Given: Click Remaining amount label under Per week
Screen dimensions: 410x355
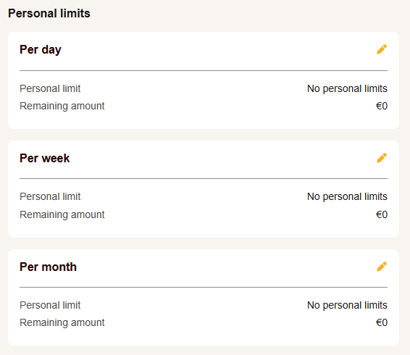Looking at the screenshot, I should coord(62,214).
